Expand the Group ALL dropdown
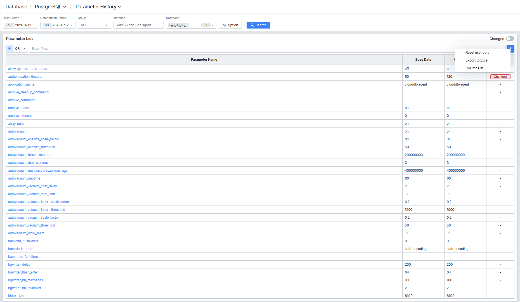Screen dimensions: 520x302 coord(94,25)
